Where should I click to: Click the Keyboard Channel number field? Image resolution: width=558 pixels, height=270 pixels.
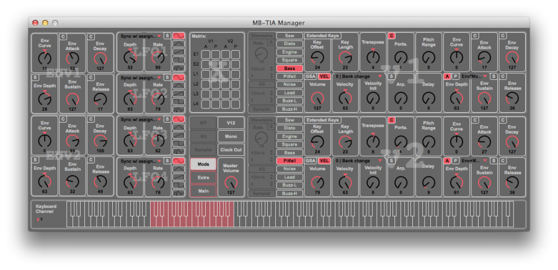coord(42,219)
